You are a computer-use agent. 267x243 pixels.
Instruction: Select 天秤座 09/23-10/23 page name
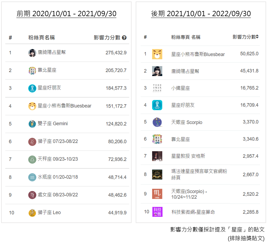point(58,159)
